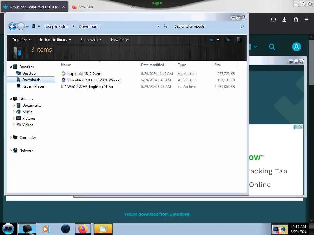Open the recent locations dropdown arrow

(27, 26)
